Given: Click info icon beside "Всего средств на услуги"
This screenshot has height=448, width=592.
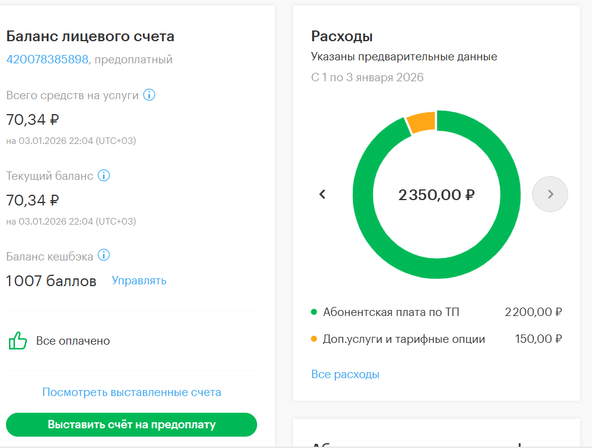Looking at the screenshot, I should [149, 95].
